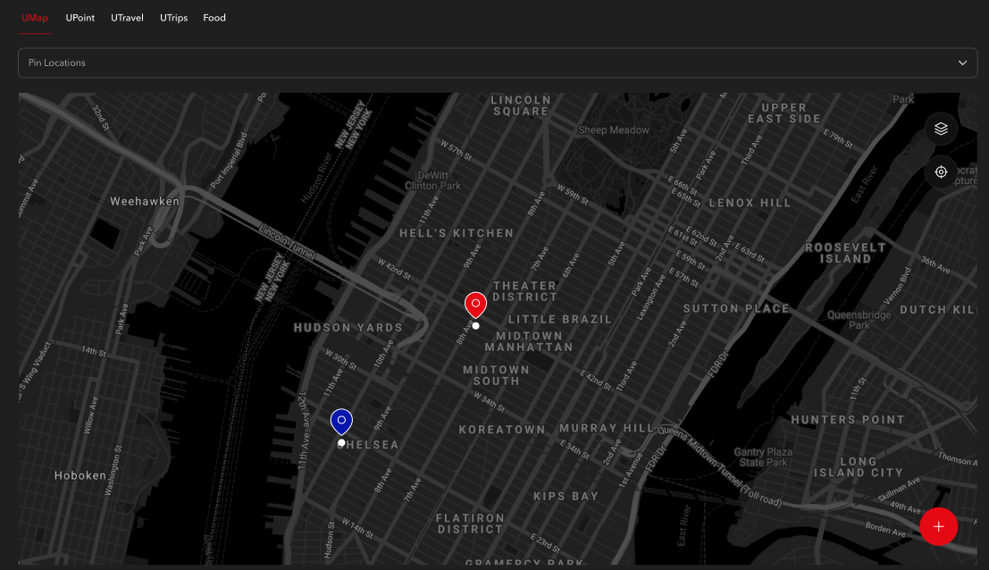Switch to the UPoint tab
The height and width of the screenshot is (570, 989).
point(80,18)
